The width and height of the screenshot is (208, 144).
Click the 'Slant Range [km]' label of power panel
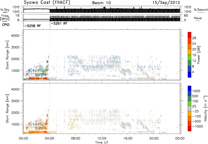coord(7,55)
